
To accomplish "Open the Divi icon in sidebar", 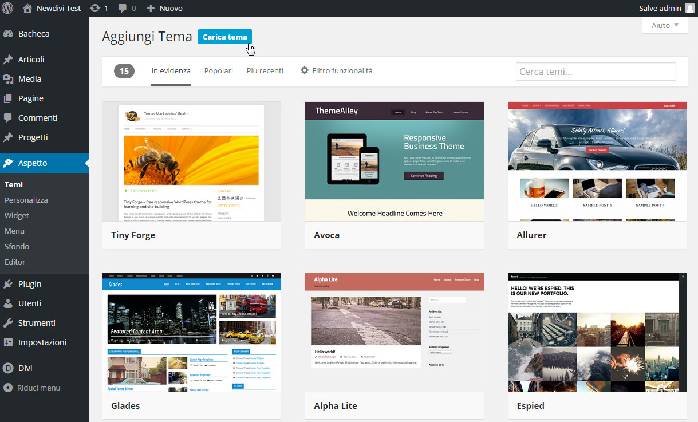I will tap(8, 368).
